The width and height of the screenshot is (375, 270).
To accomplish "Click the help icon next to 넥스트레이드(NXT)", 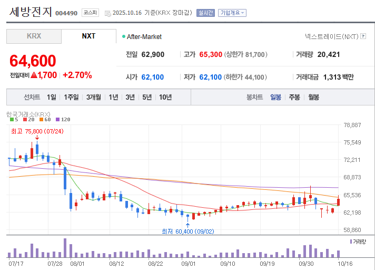I will coord(363,36).
